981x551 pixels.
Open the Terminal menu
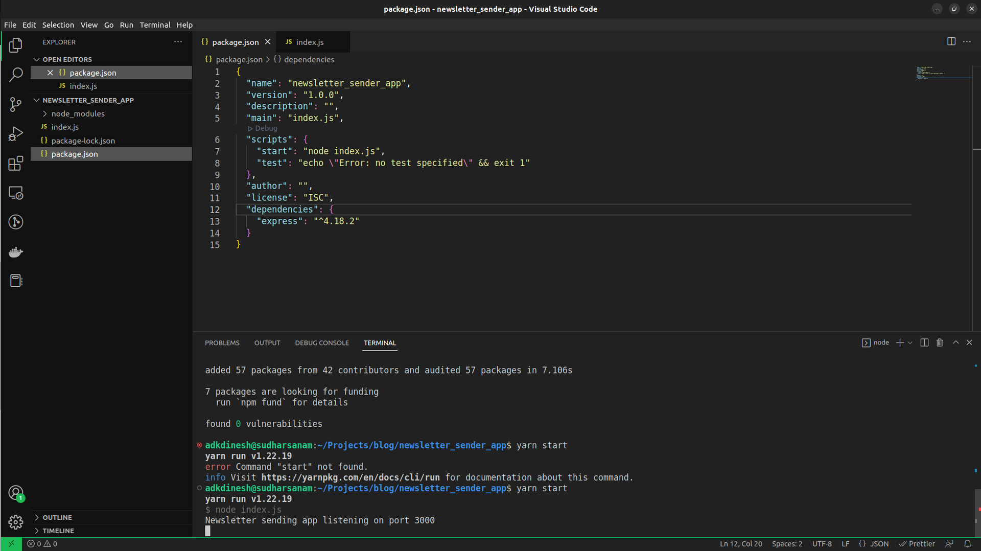point(155,25)
